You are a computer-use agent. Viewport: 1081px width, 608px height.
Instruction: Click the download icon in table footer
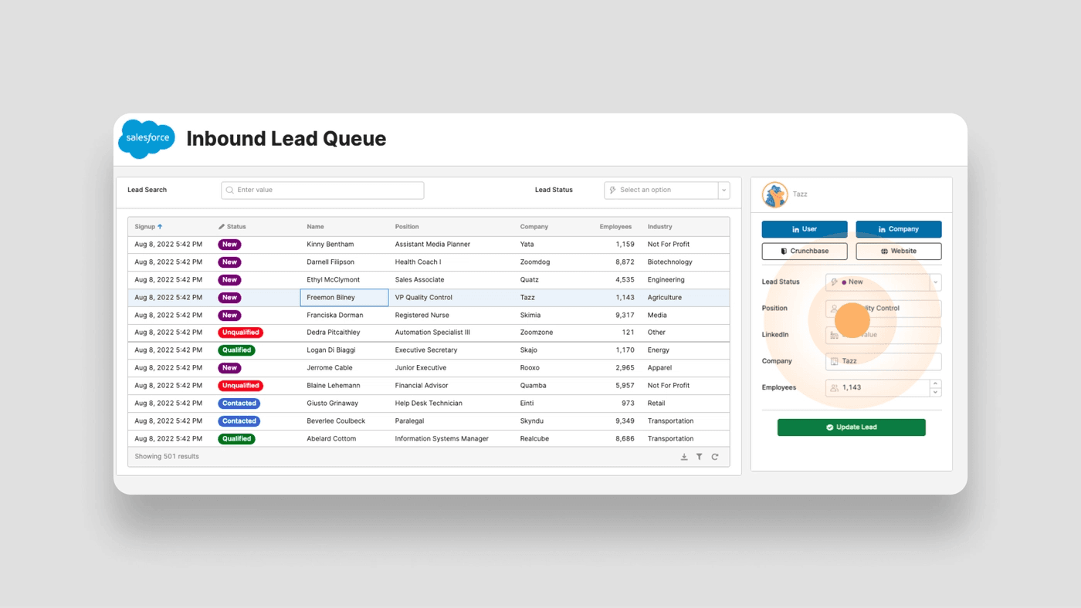pyautogui.click(x=684, y=457)
